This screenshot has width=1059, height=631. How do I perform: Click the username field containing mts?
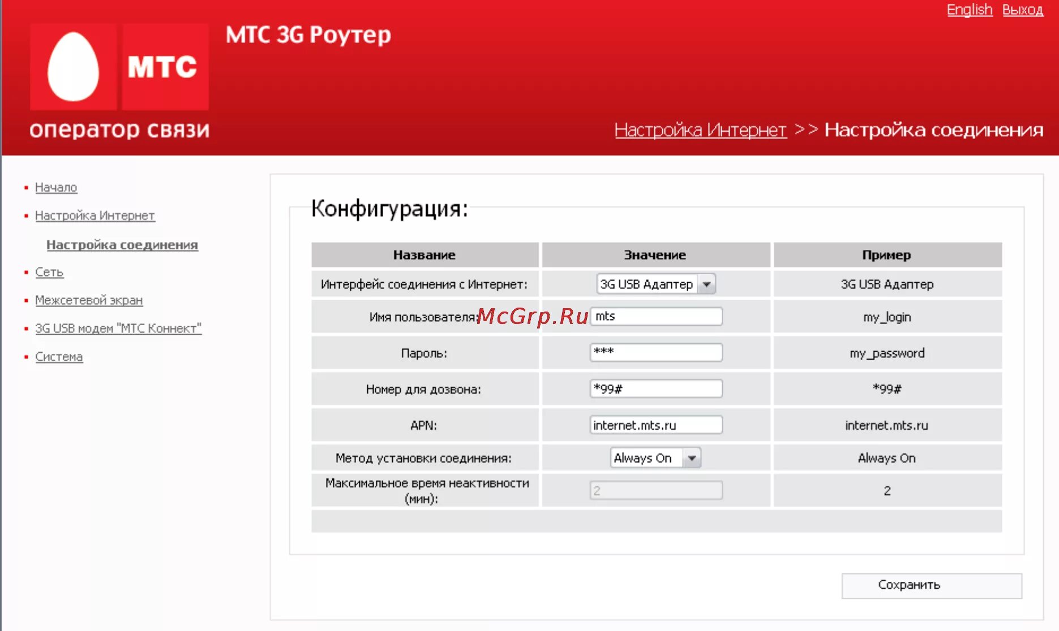coord(656,317)
